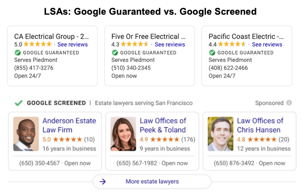The image size is (305, 196).
Task: Expand More estate lawyers
Action: point(152,181)
